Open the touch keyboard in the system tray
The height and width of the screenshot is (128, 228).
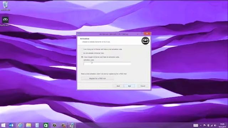(196, 126)
